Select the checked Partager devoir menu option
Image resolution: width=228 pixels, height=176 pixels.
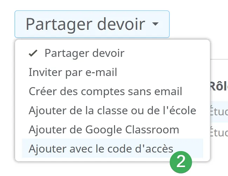[x=112, y=53]
